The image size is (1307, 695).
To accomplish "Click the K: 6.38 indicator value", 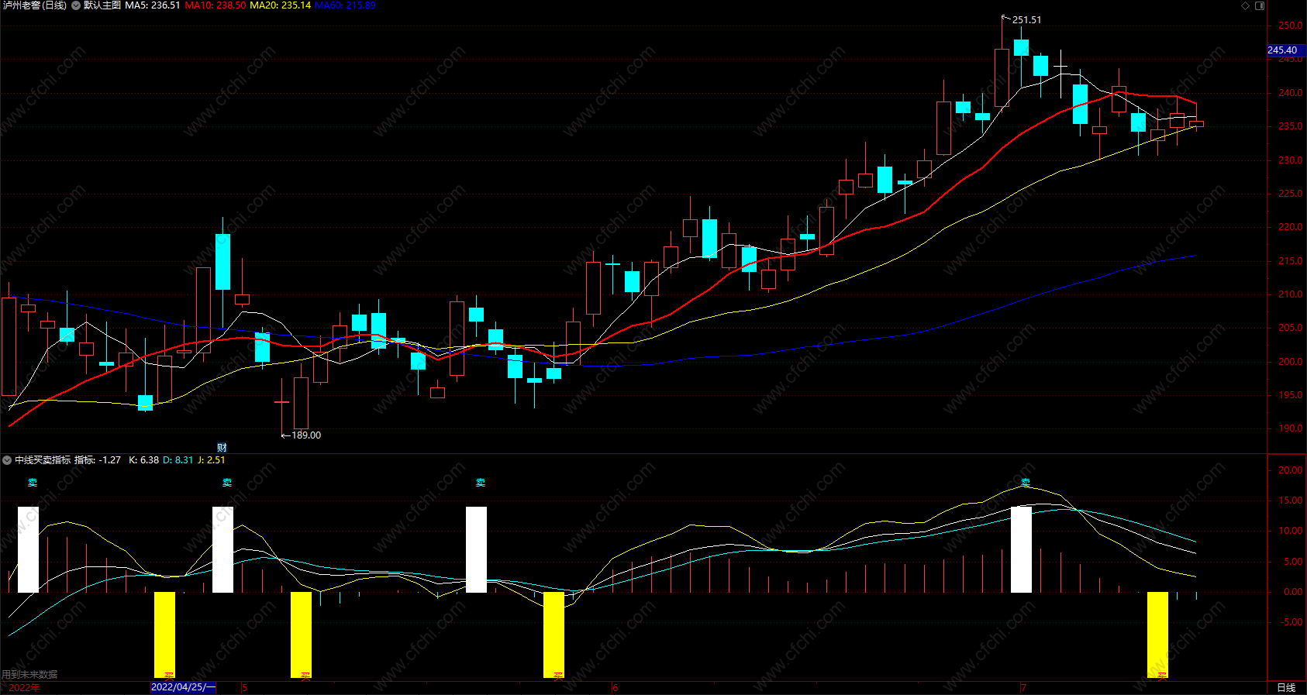I will pos(143,460).
